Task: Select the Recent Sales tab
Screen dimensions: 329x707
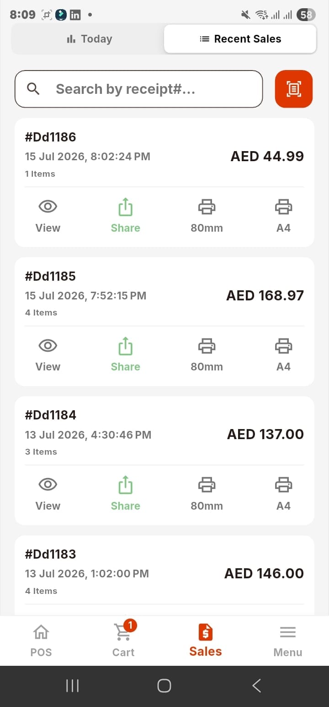Action: click(x=240, y=39)
